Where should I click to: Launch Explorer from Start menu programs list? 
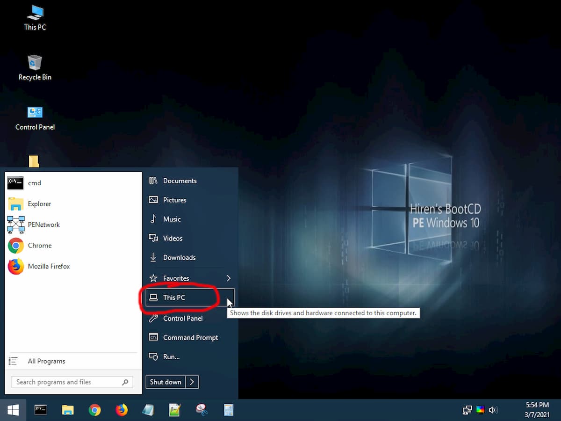73,204
